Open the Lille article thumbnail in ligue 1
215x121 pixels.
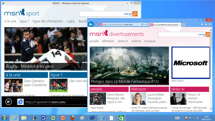pyautogui.click(x=58, y=85)
